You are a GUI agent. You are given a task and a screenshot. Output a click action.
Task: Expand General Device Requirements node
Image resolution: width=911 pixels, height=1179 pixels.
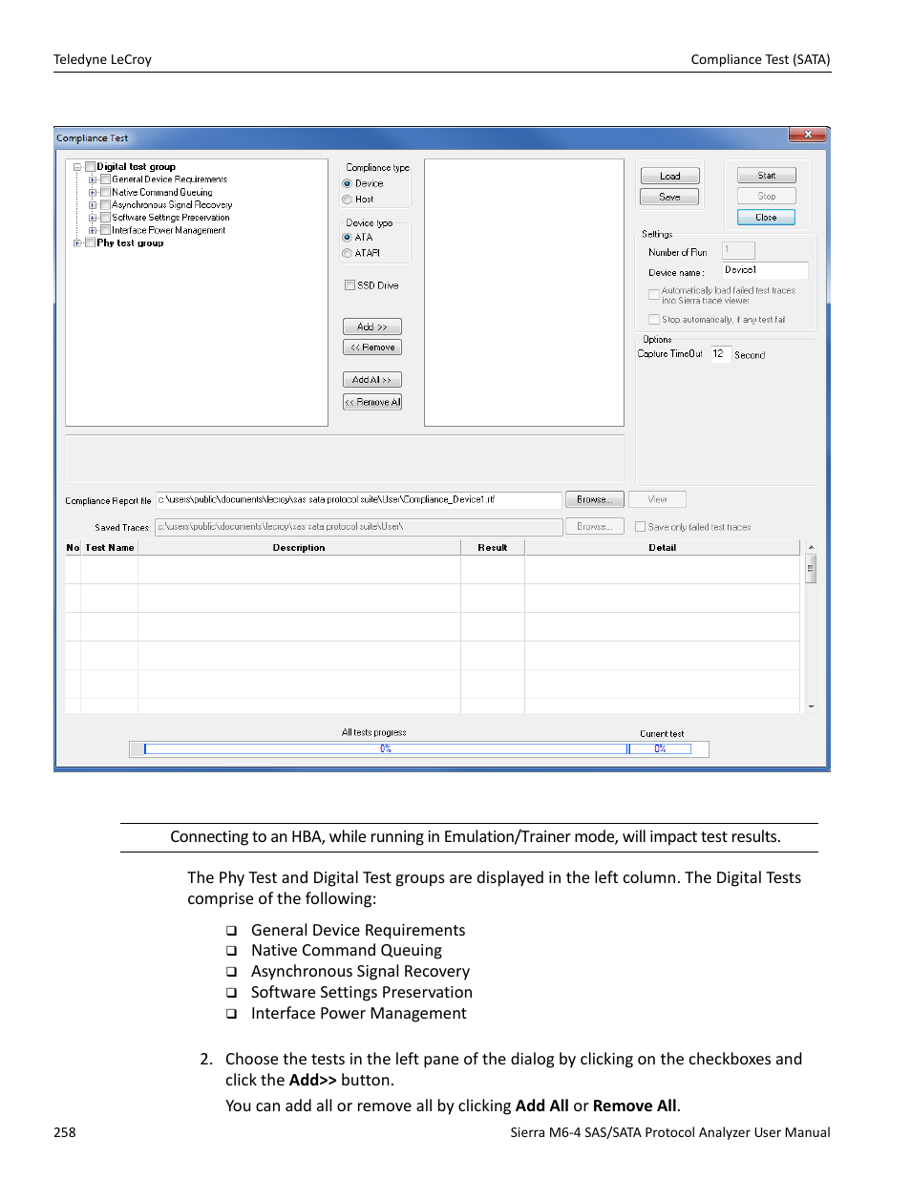(93, 179)
